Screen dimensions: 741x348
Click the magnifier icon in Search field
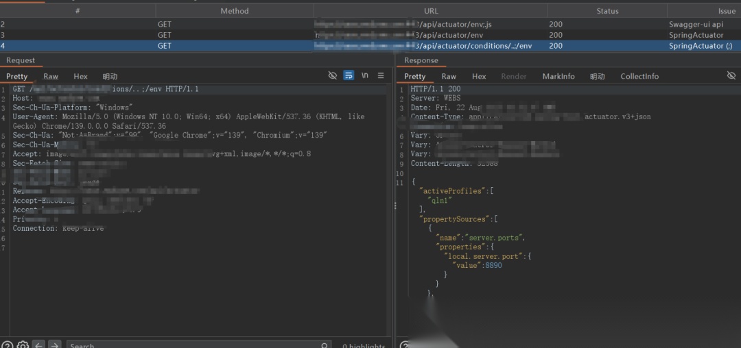point(325,346)
